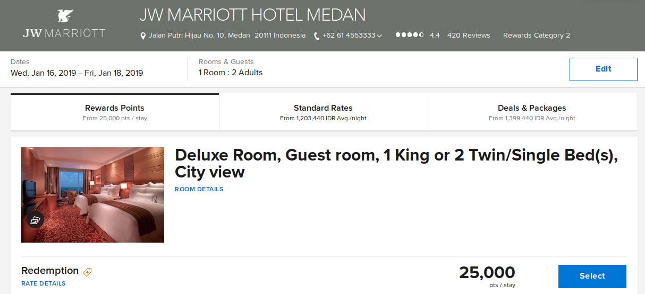The image size is (645, 294).
Task: Click the rating circles icon
Action: click(x=410, y=35)
